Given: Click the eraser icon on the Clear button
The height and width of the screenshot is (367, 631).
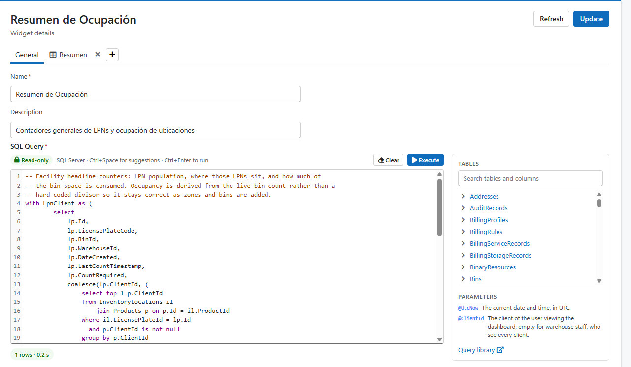Looking at the screenshot, I should pyautogui.click(x=381, y=160).
